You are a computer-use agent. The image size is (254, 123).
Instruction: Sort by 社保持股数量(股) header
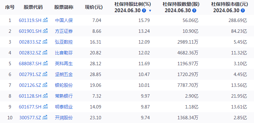(x=181, y=4)
